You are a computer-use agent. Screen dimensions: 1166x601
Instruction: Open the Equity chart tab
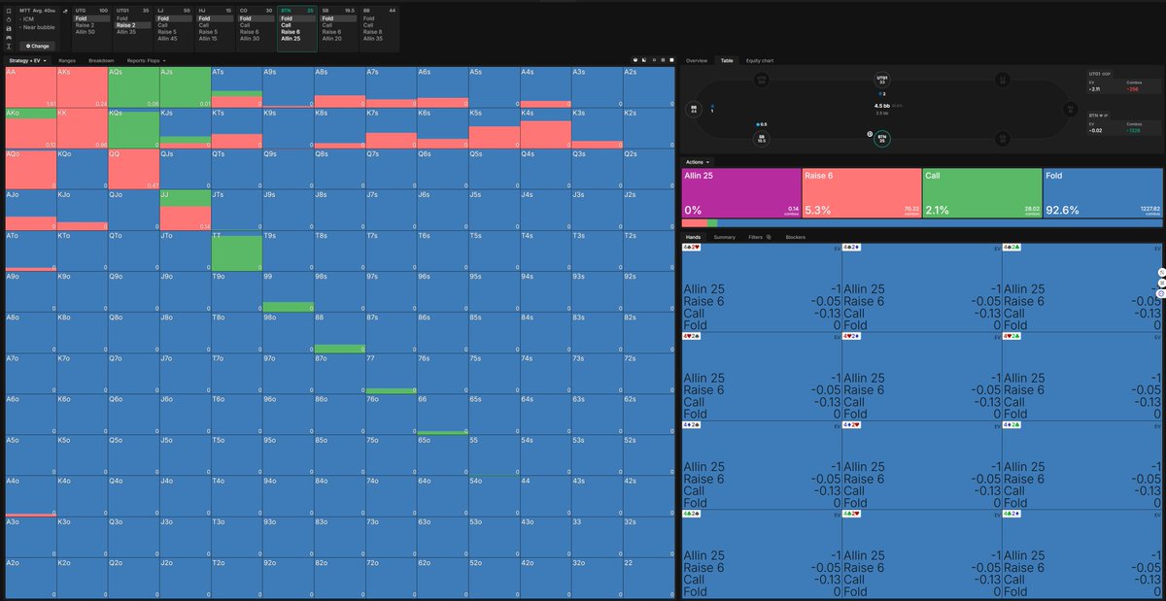[x=760, y=60]
